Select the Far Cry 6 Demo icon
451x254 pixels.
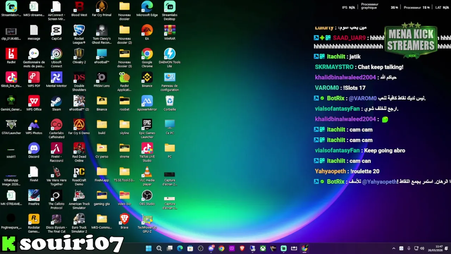79,127
